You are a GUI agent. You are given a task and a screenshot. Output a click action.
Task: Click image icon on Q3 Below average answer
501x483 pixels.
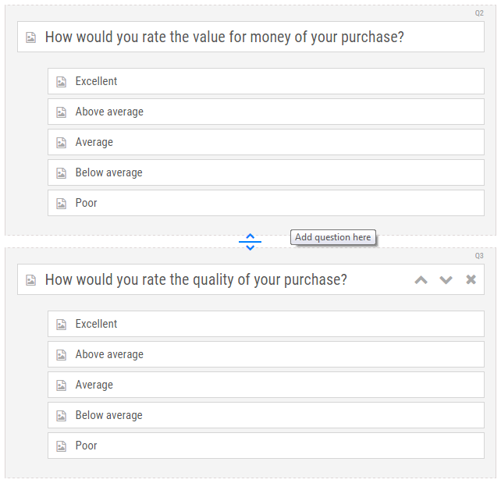tap(62, 416)
